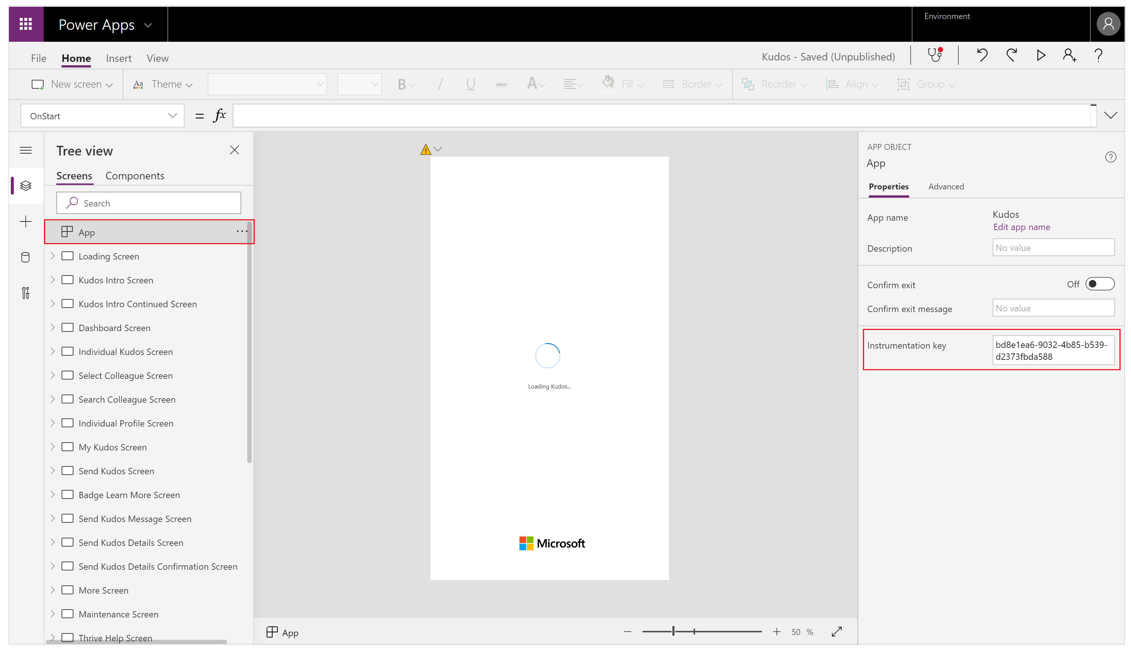Click the Run/Preview app icon
Viewport: 1131px width, 651px height.
1041,56
